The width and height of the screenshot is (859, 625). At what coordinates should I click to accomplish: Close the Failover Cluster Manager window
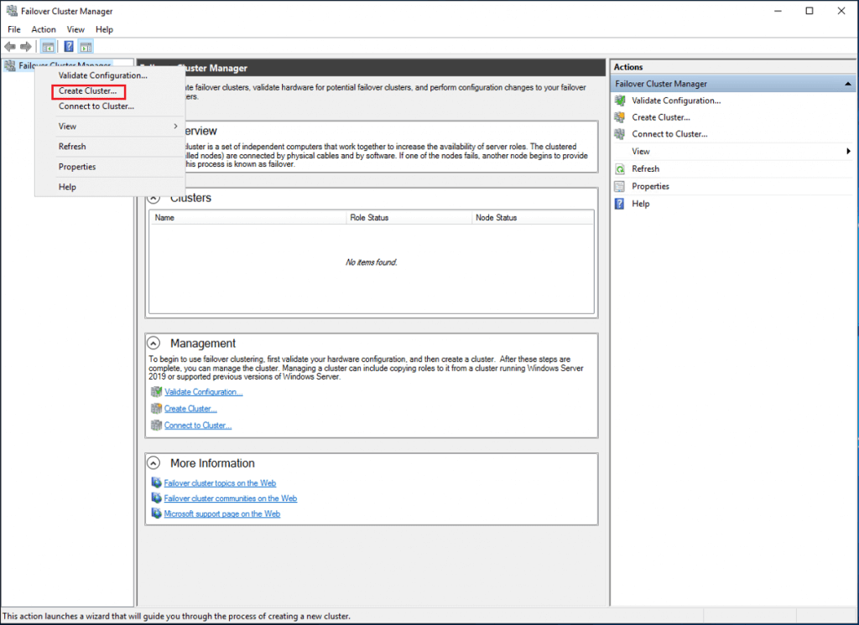click(841, 11)
